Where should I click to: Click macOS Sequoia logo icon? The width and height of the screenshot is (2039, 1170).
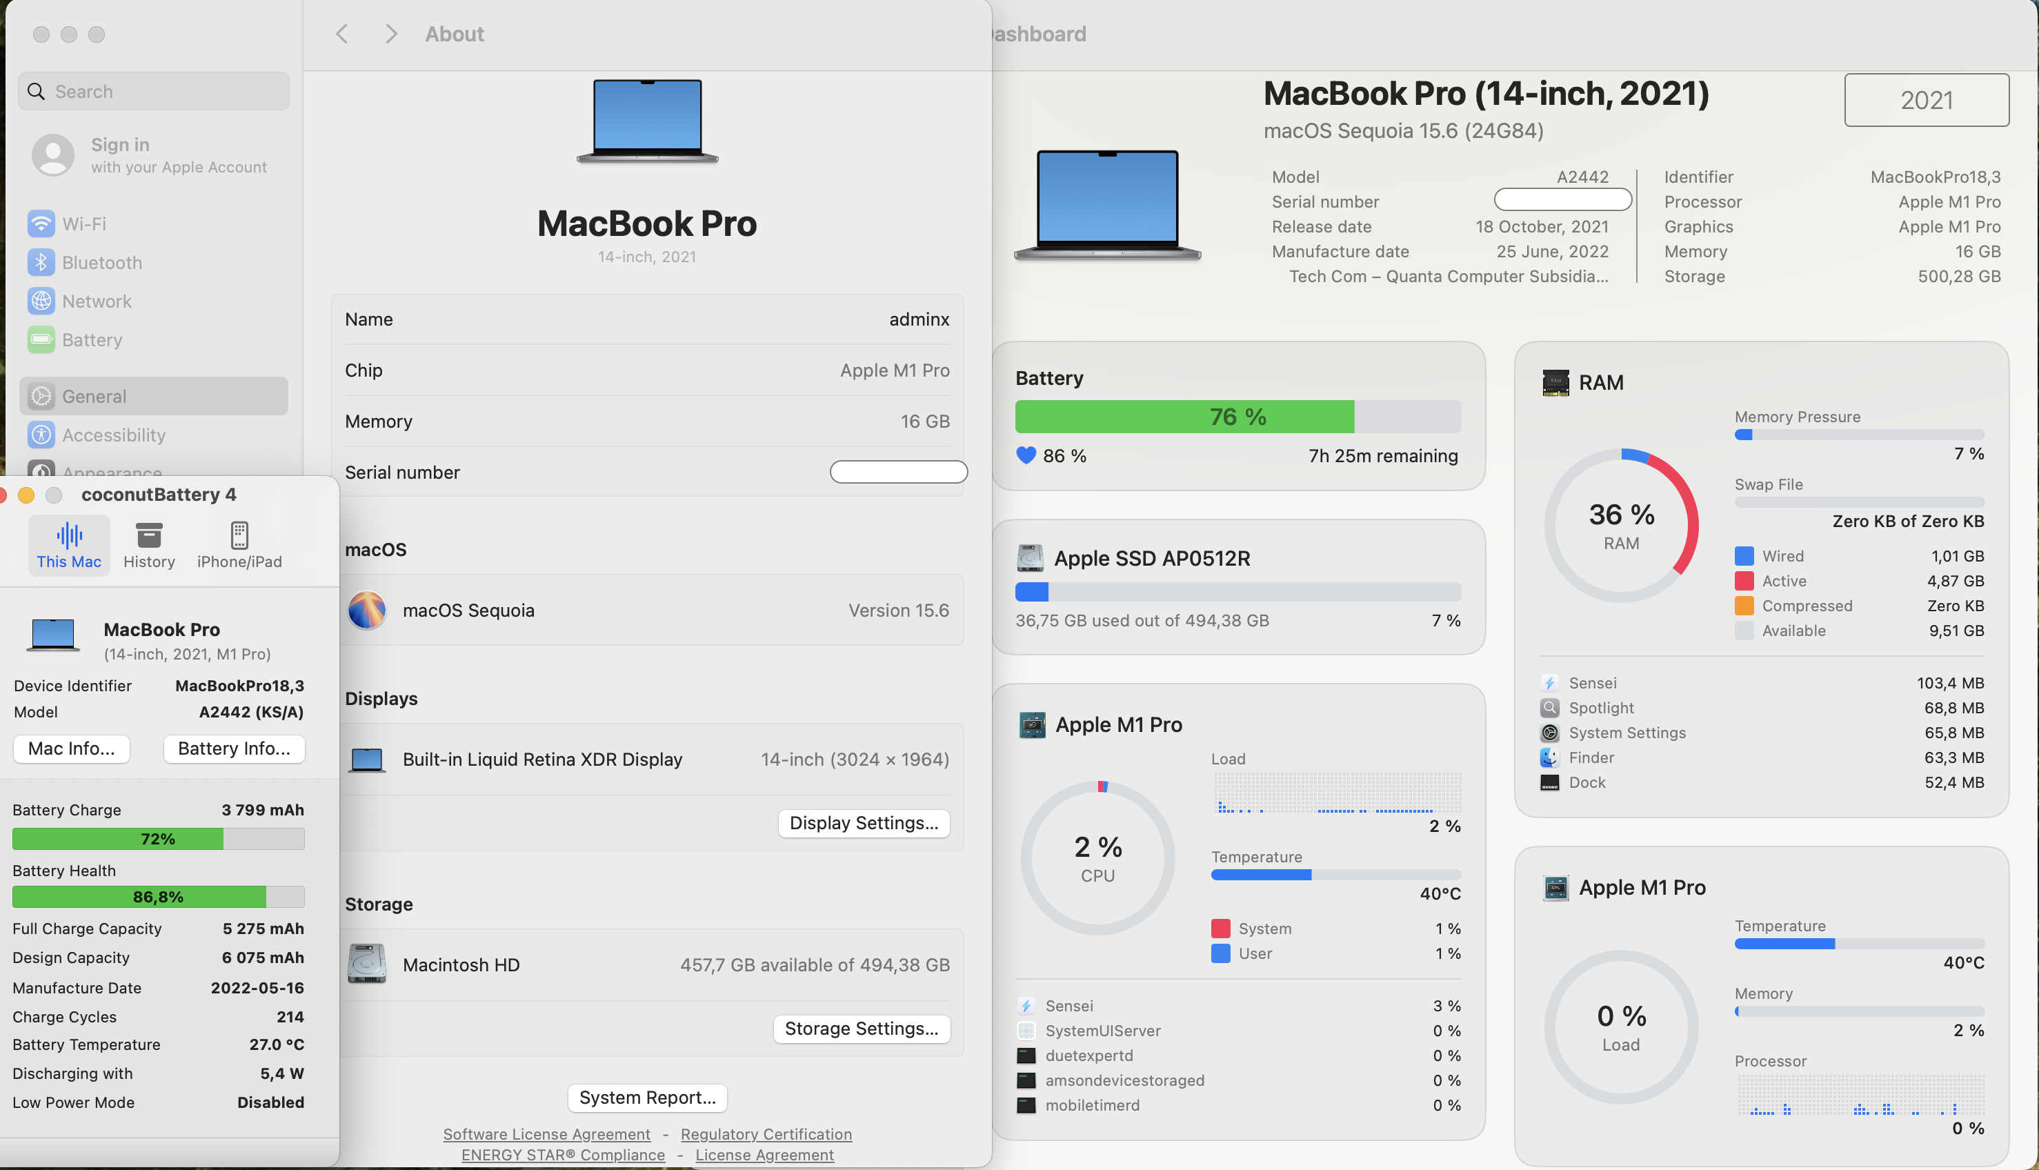[x=366, y=611]
